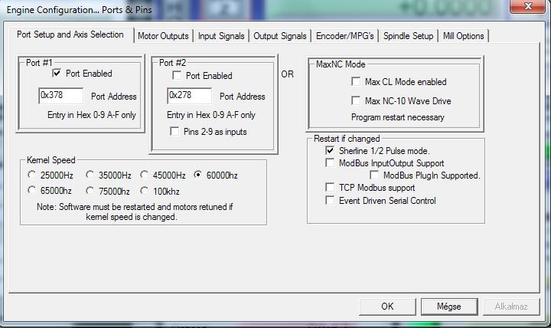Click Port #2 address field 0x278
The height and width of the screenshot is (328, 551).
pyautogui.click(x=190, y=95)
